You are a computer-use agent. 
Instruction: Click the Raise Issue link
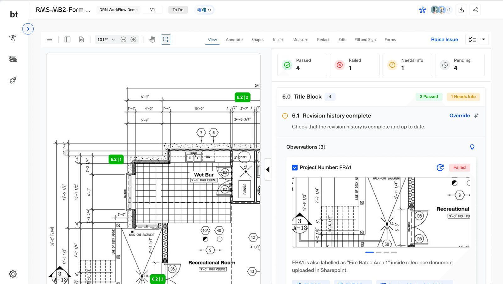pos(445,40)
